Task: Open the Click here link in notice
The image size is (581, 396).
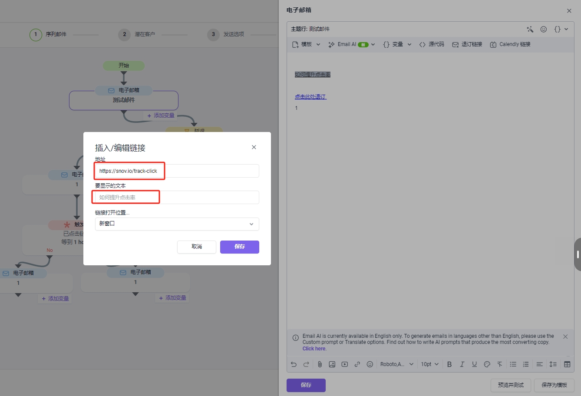Action: tap(314, 349)
